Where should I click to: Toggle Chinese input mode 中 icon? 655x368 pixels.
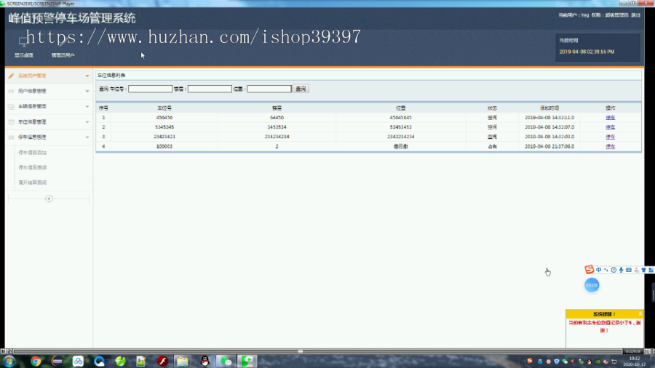pyautogui.click(x=599, y=270)
